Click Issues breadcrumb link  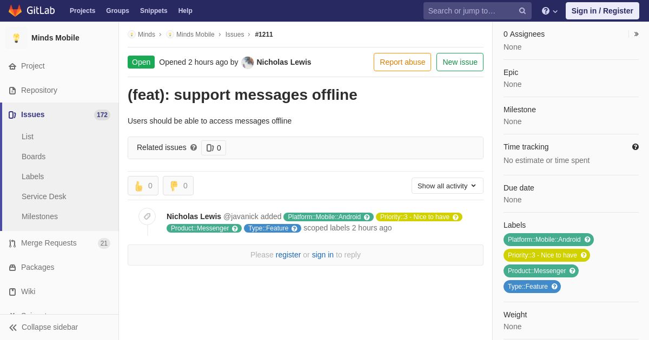235,35
